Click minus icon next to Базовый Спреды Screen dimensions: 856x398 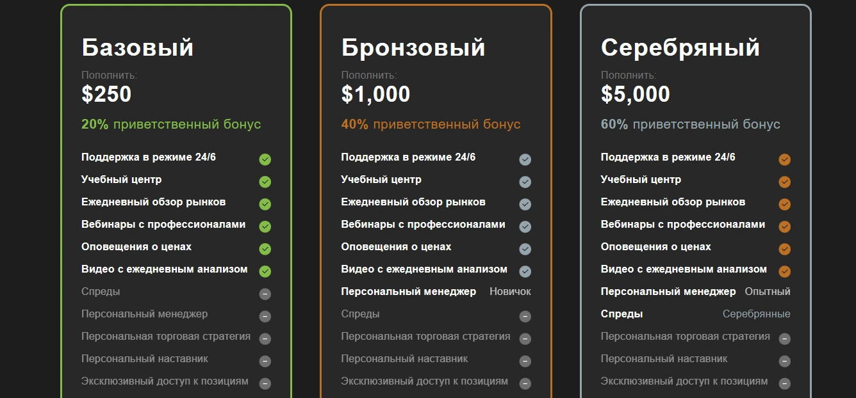[x=265, y=294]
